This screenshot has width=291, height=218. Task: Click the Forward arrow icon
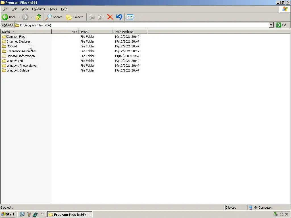pos(25,17)
